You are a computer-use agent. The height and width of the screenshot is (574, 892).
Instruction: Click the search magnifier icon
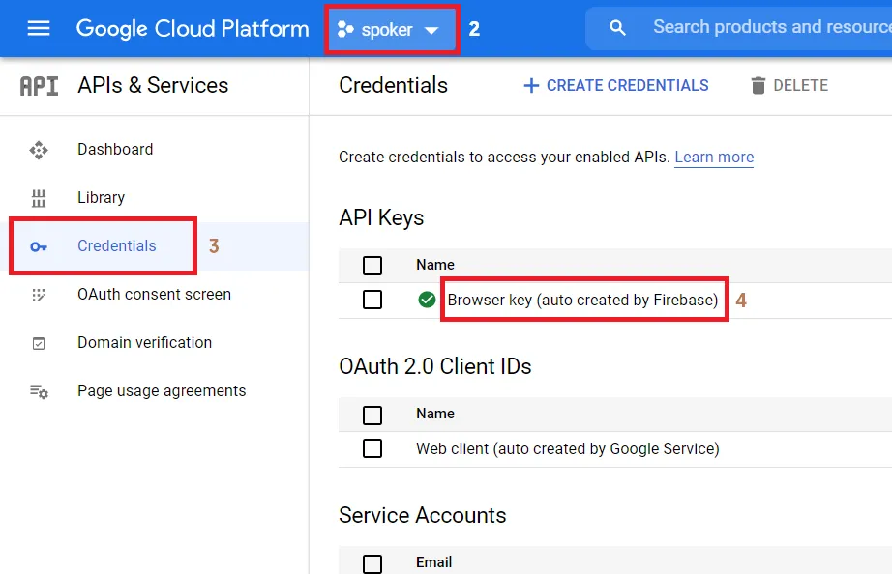coord(616,27)
